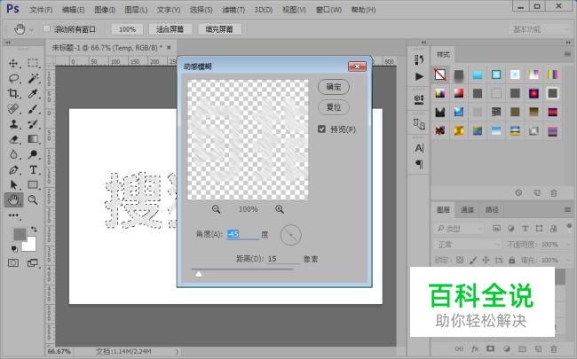Click the 100% button in options bar
The image size is (577, 359).
[x=127, y=29]
